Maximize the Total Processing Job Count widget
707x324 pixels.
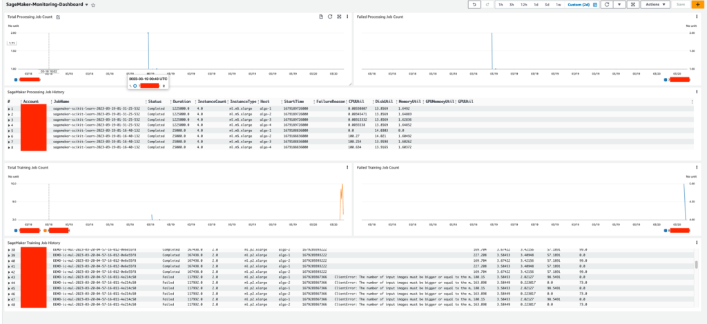point(338,17)
